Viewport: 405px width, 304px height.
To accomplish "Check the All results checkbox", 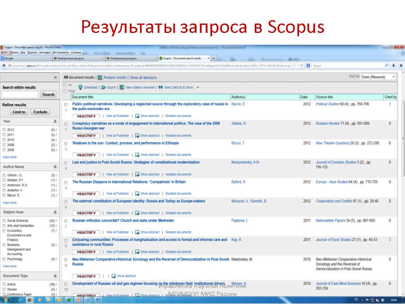I will pos(65,85).
